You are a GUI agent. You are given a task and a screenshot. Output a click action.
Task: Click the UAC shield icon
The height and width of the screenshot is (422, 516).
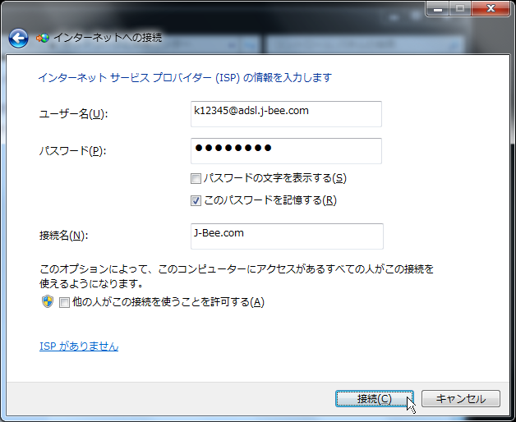(48, 301)
